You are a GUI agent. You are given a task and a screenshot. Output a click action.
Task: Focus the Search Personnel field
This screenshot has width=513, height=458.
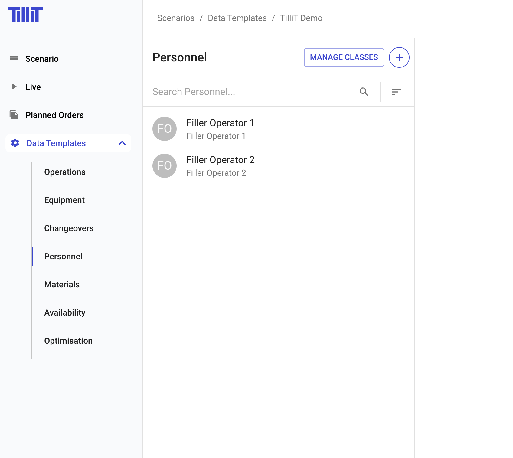[x=251, y=92]
